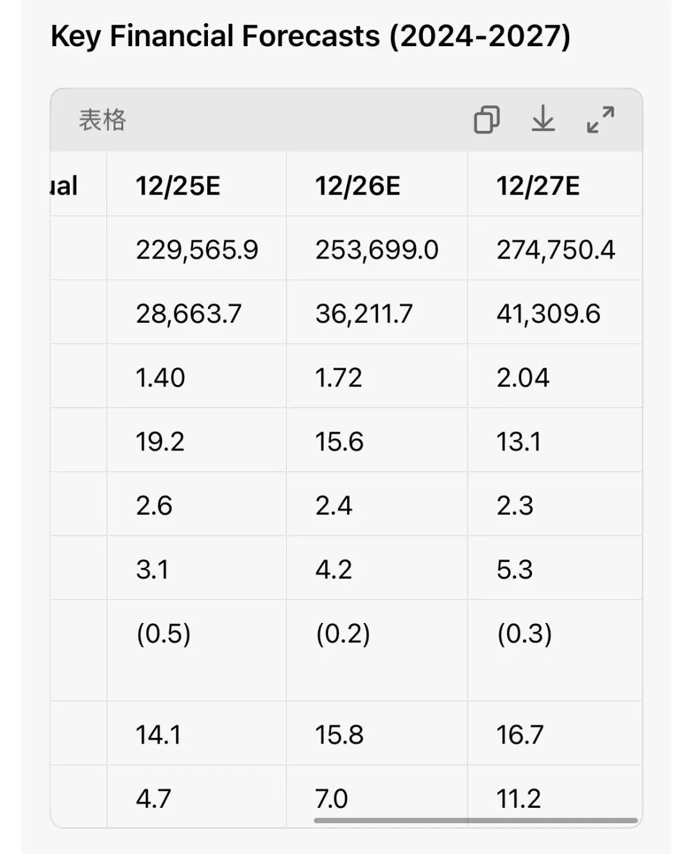Click the horizontal scrollbar under the table
The width and height of the screenshot is (693, 854).
coord(475,820)
